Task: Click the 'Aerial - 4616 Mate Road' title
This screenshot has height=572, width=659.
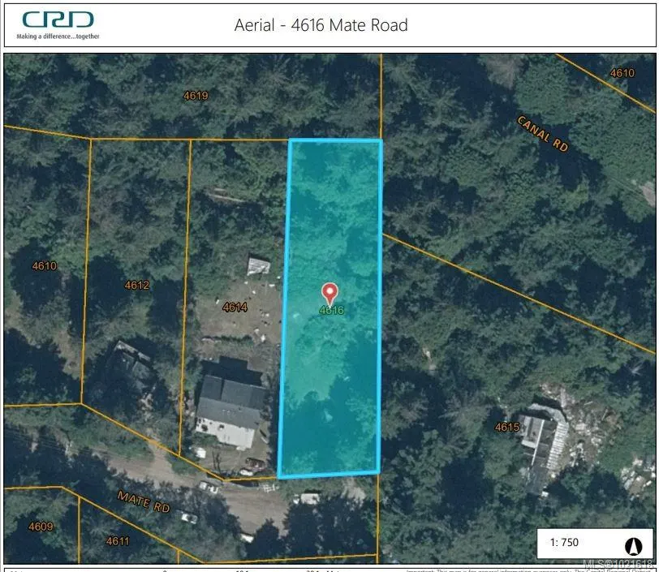Action: click(321, 25)
